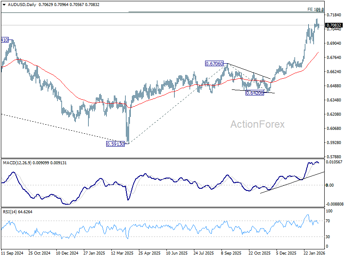Click the ActionForex watermark

click(257, 124)
